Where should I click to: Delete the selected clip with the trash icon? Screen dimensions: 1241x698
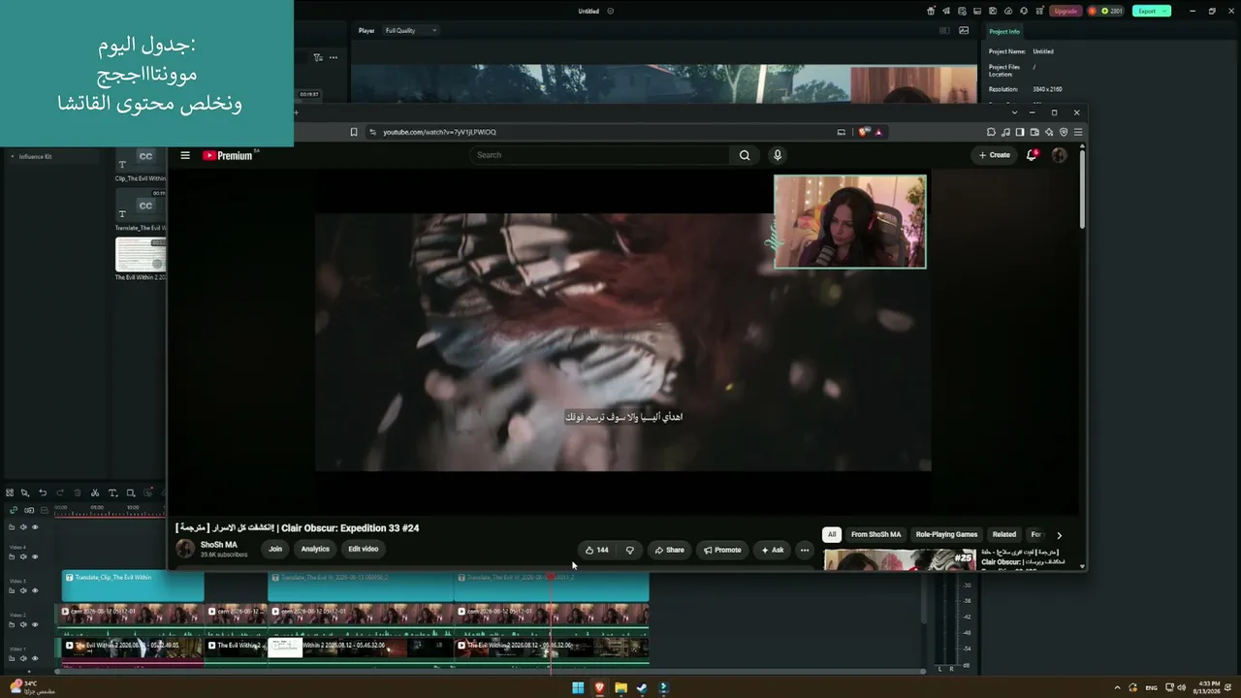78,492
